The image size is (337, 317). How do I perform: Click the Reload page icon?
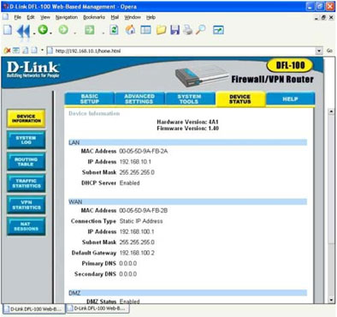pyautogui.click(x=114, y=30)
